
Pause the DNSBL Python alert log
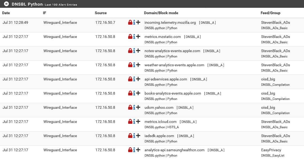pos(6,4)
